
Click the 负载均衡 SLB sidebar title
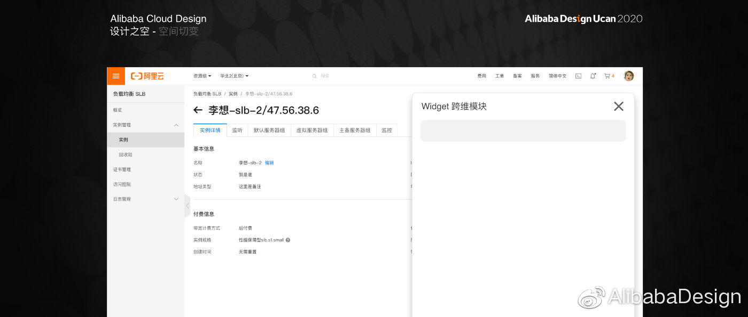pyautogui.click(x=129, y=94)
